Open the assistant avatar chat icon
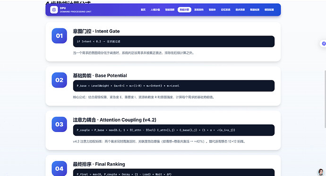Screen dimensions: 326x176 click(321, 172)
